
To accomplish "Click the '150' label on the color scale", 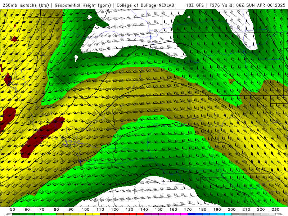I will 158,210.
